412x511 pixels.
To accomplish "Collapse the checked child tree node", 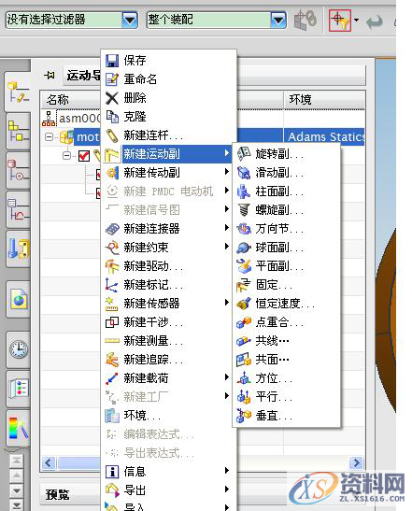I will 66,156.
